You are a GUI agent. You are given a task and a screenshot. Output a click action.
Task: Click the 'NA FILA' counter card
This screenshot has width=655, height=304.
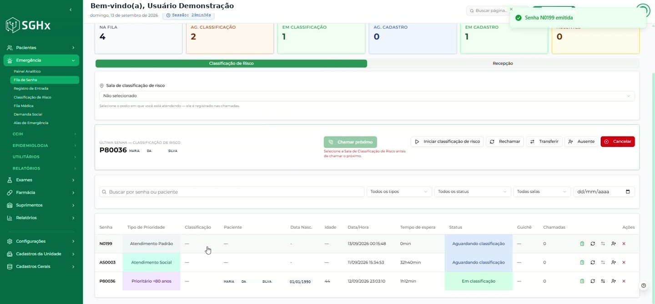[138, 38]
